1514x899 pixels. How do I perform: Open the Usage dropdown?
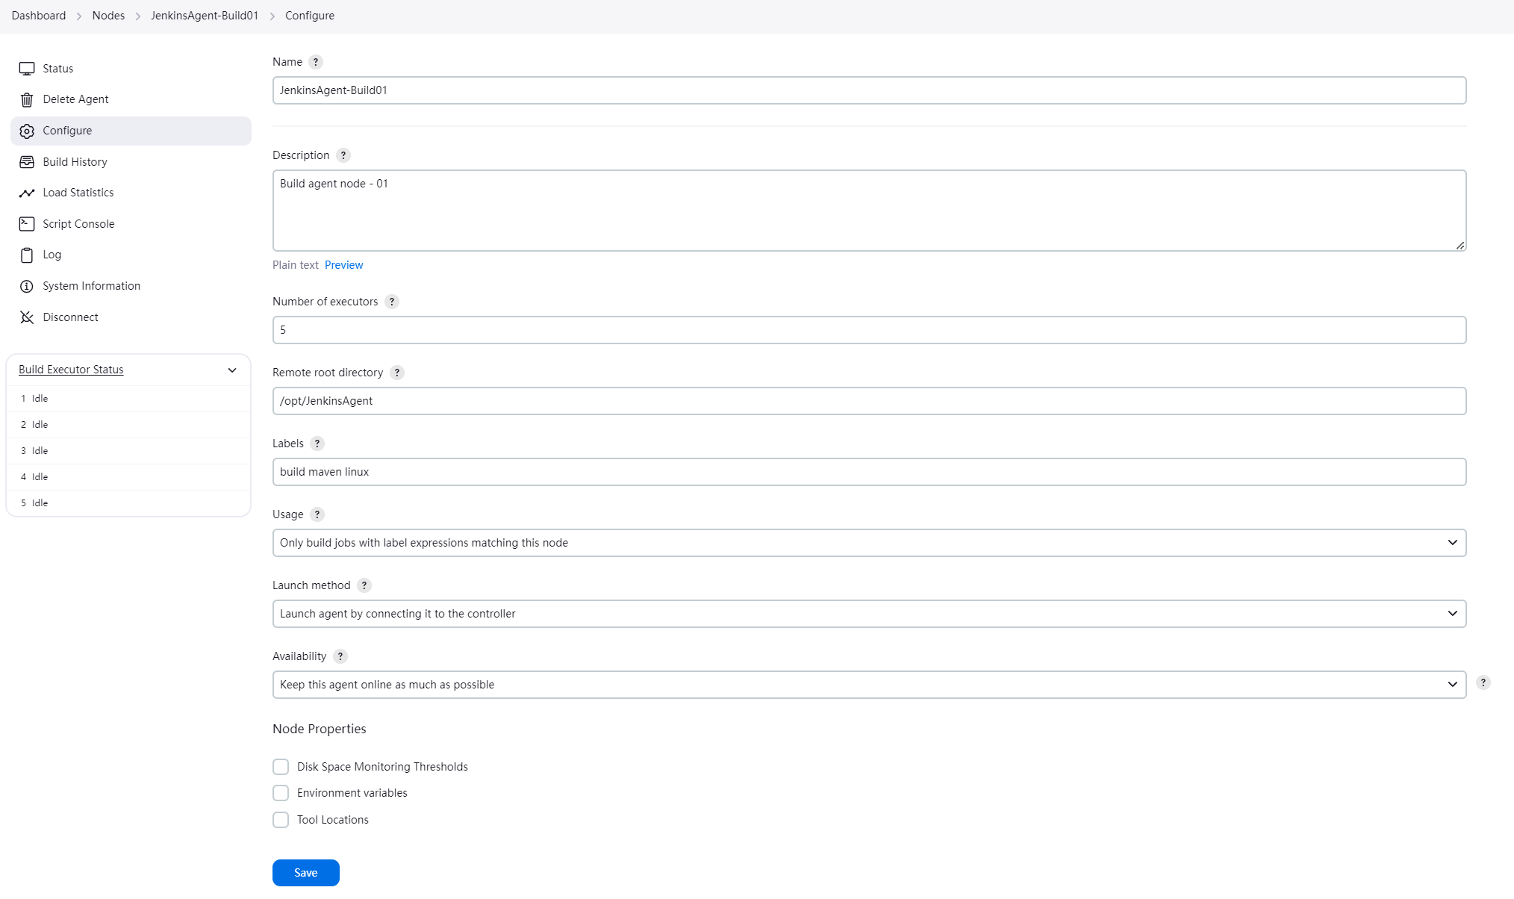[x=868, y=542]
